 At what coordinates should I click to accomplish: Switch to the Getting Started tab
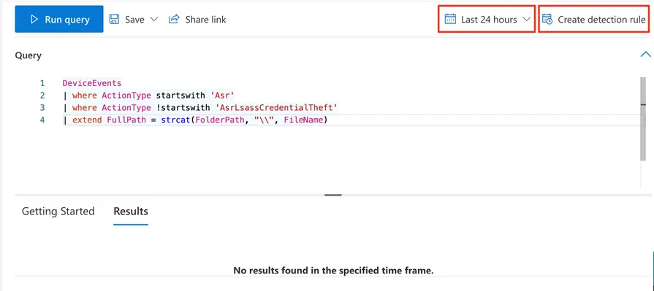click(x=58, y=211)
